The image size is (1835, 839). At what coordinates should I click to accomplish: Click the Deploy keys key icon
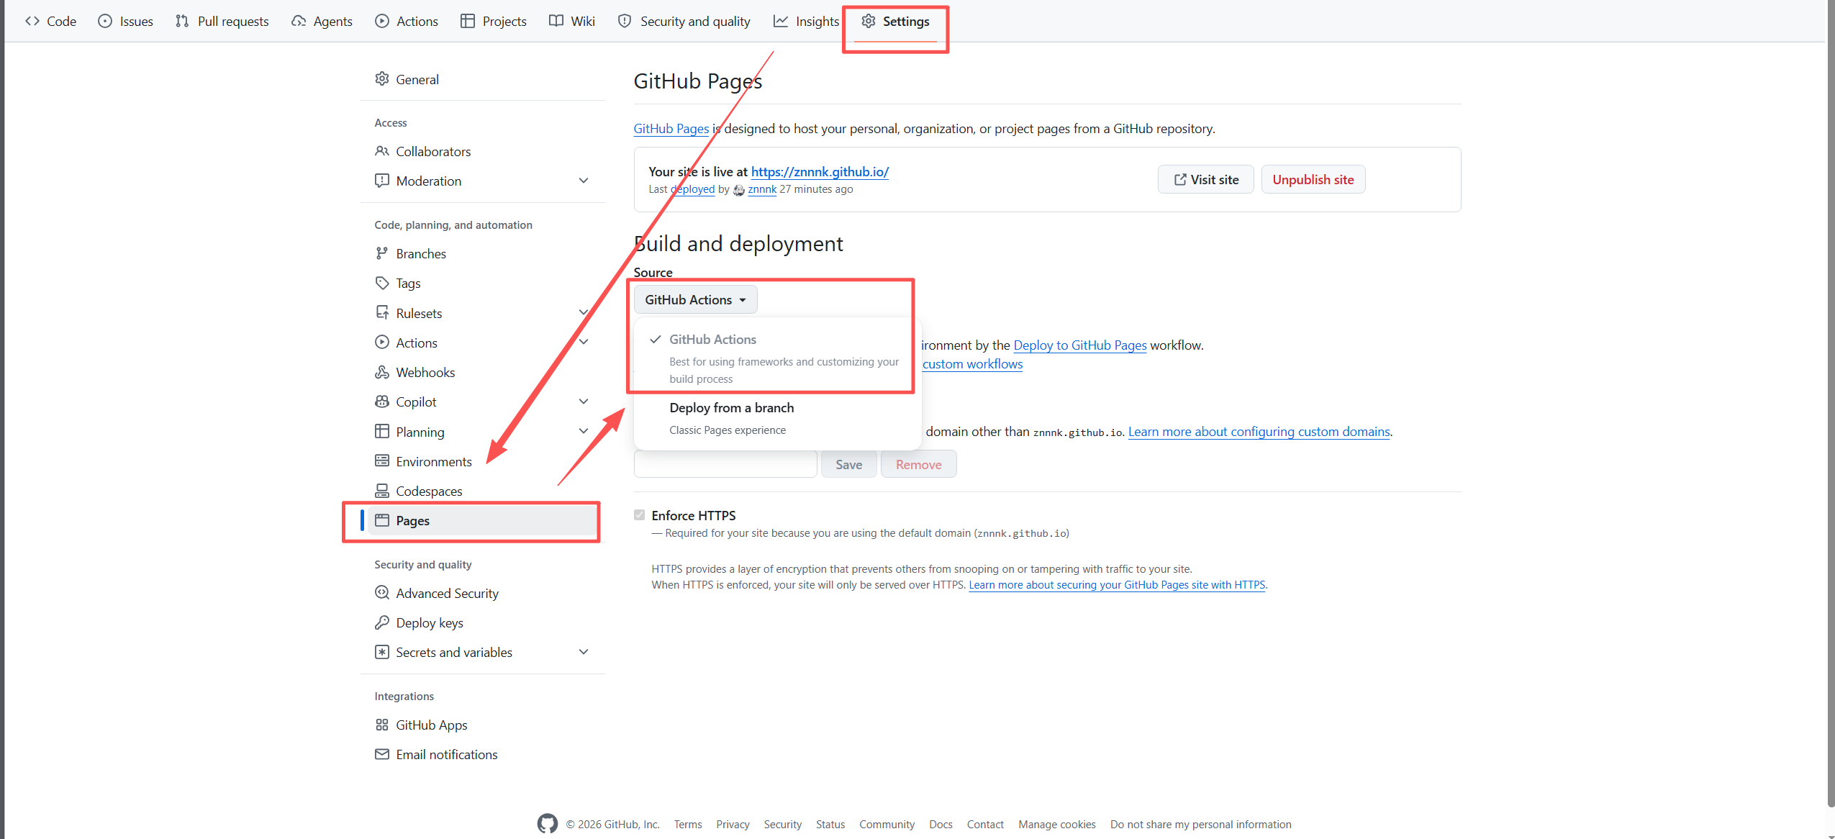click(382, 622)
